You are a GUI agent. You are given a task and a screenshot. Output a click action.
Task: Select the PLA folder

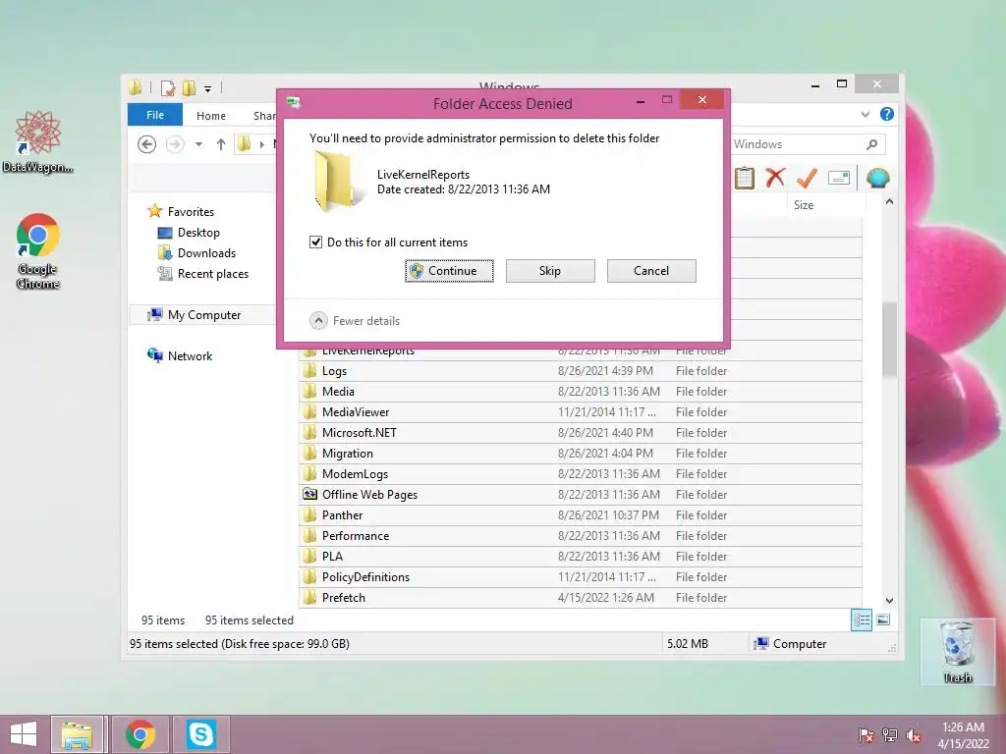[x=581, y=556]
